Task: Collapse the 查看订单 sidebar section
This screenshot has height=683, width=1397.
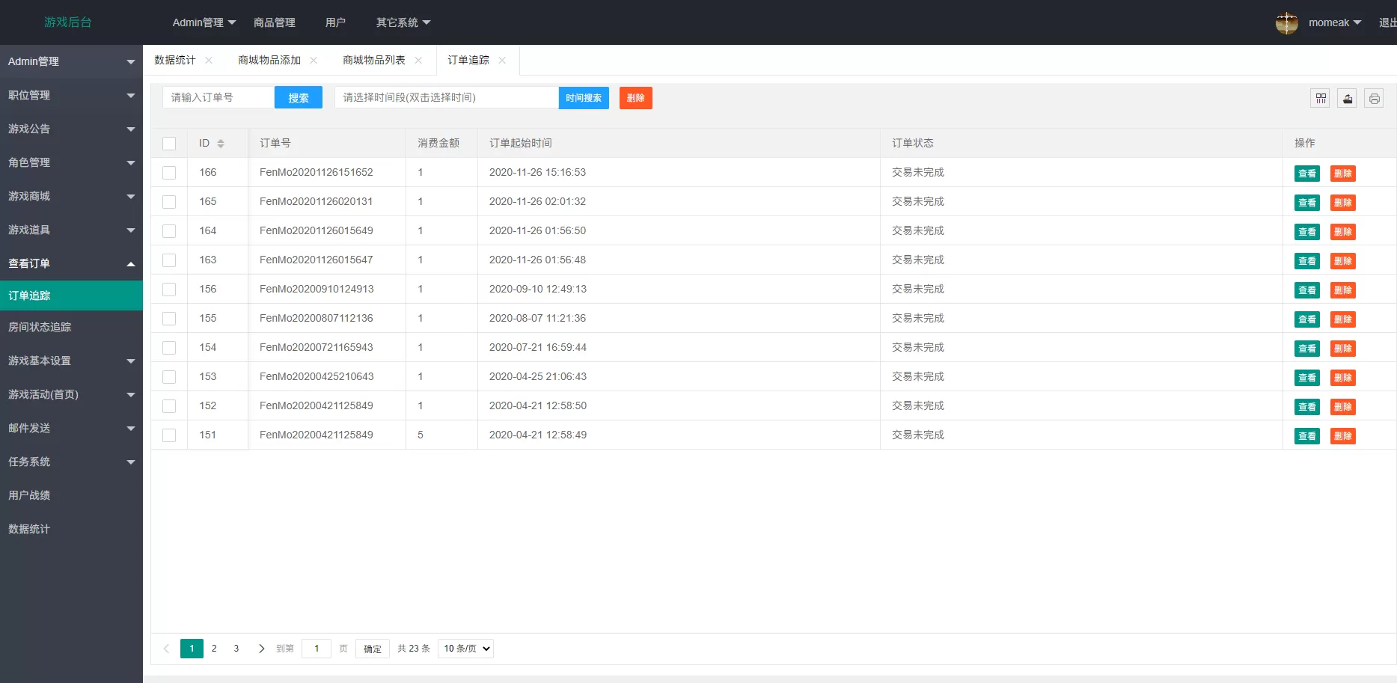Action: pos(71,263)
